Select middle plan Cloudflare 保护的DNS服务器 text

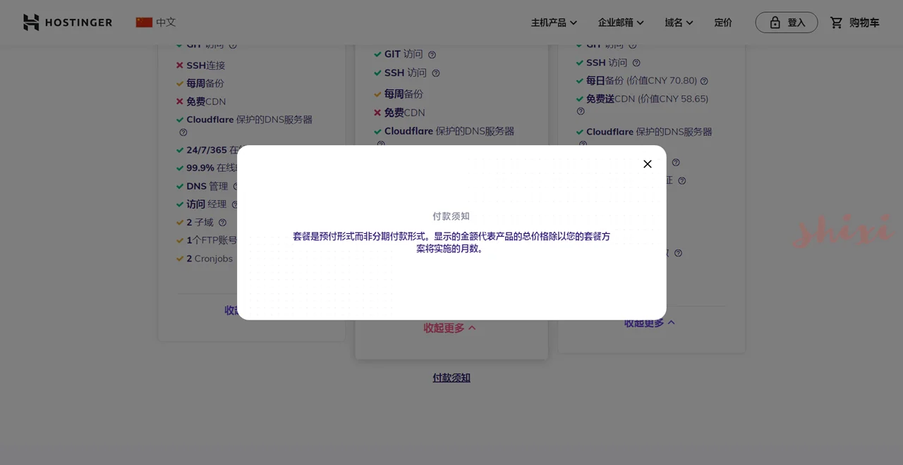pyautogui.click(x=449, y=131)
